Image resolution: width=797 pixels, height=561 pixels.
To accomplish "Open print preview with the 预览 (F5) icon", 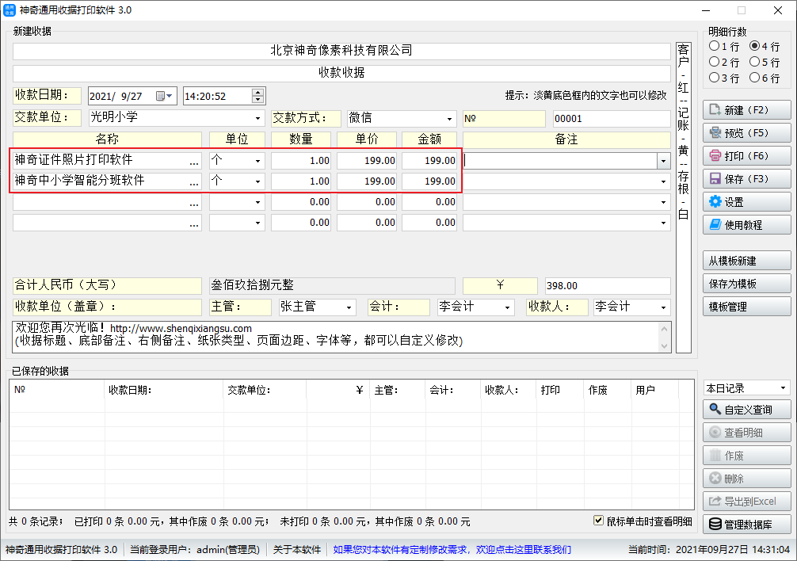I will click(x=715, y=132).
